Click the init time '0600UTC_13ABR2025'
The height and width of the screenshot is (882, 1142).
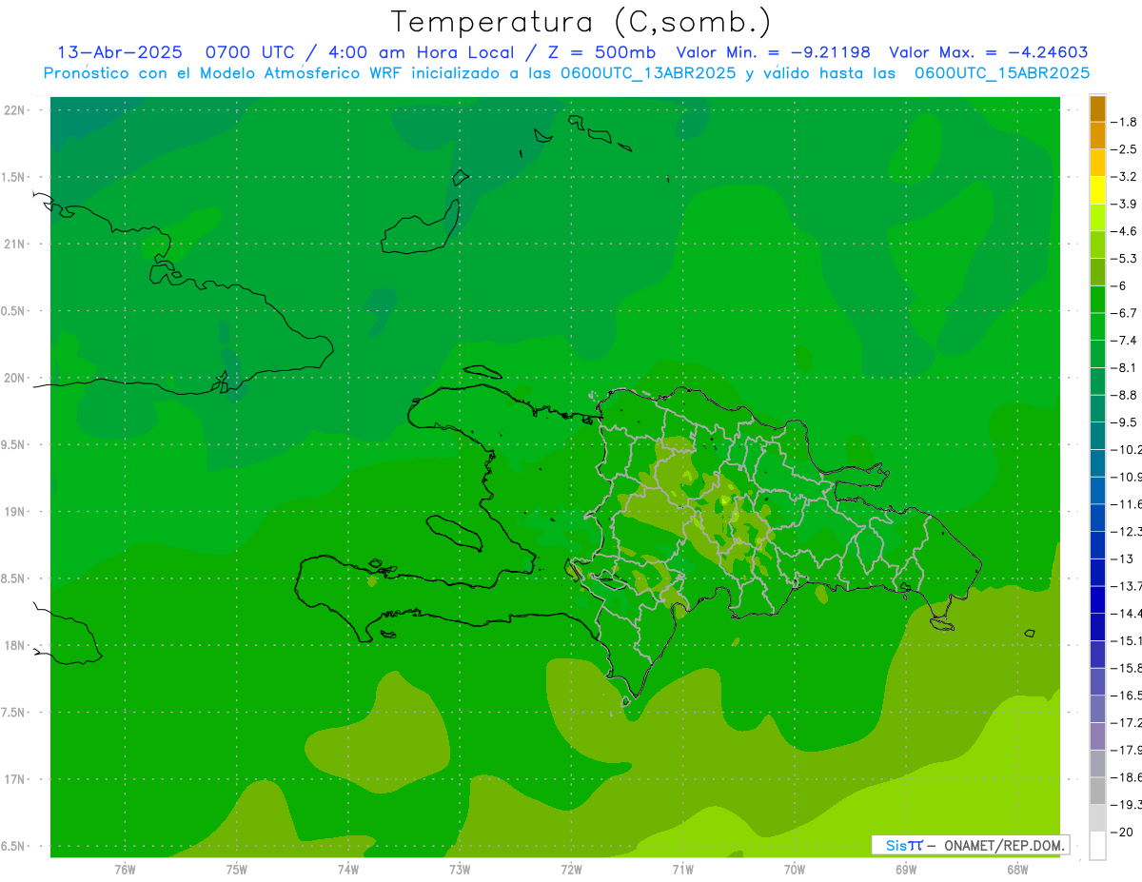(x=648, y=72)
